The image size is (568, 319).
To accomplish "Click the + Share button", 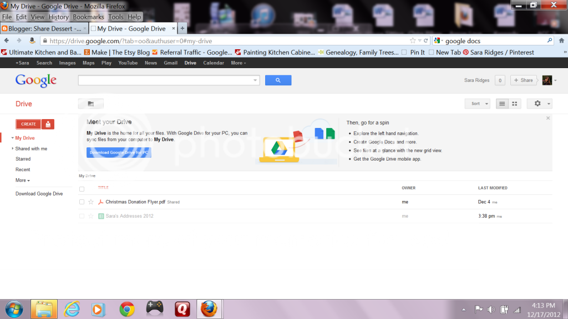I will click(524, 80).
